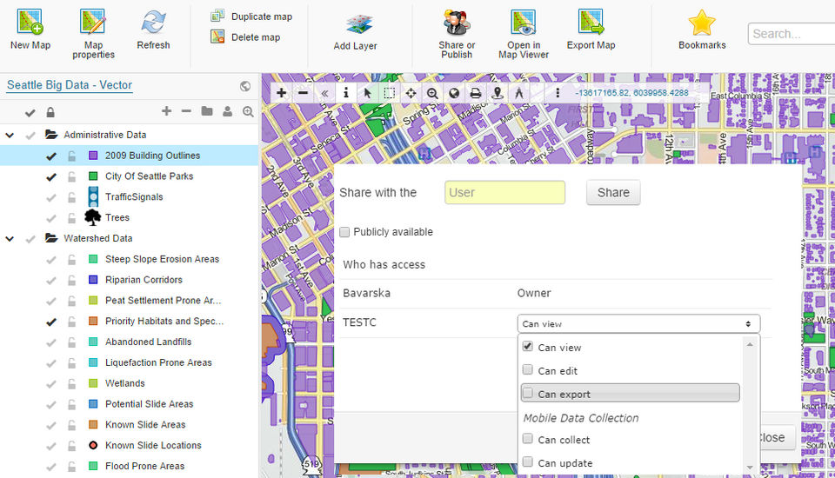Open the Seattle Big Data - Vector link
Image resolution: width=835 pixels, height=478 pixels.
[70, 85]
